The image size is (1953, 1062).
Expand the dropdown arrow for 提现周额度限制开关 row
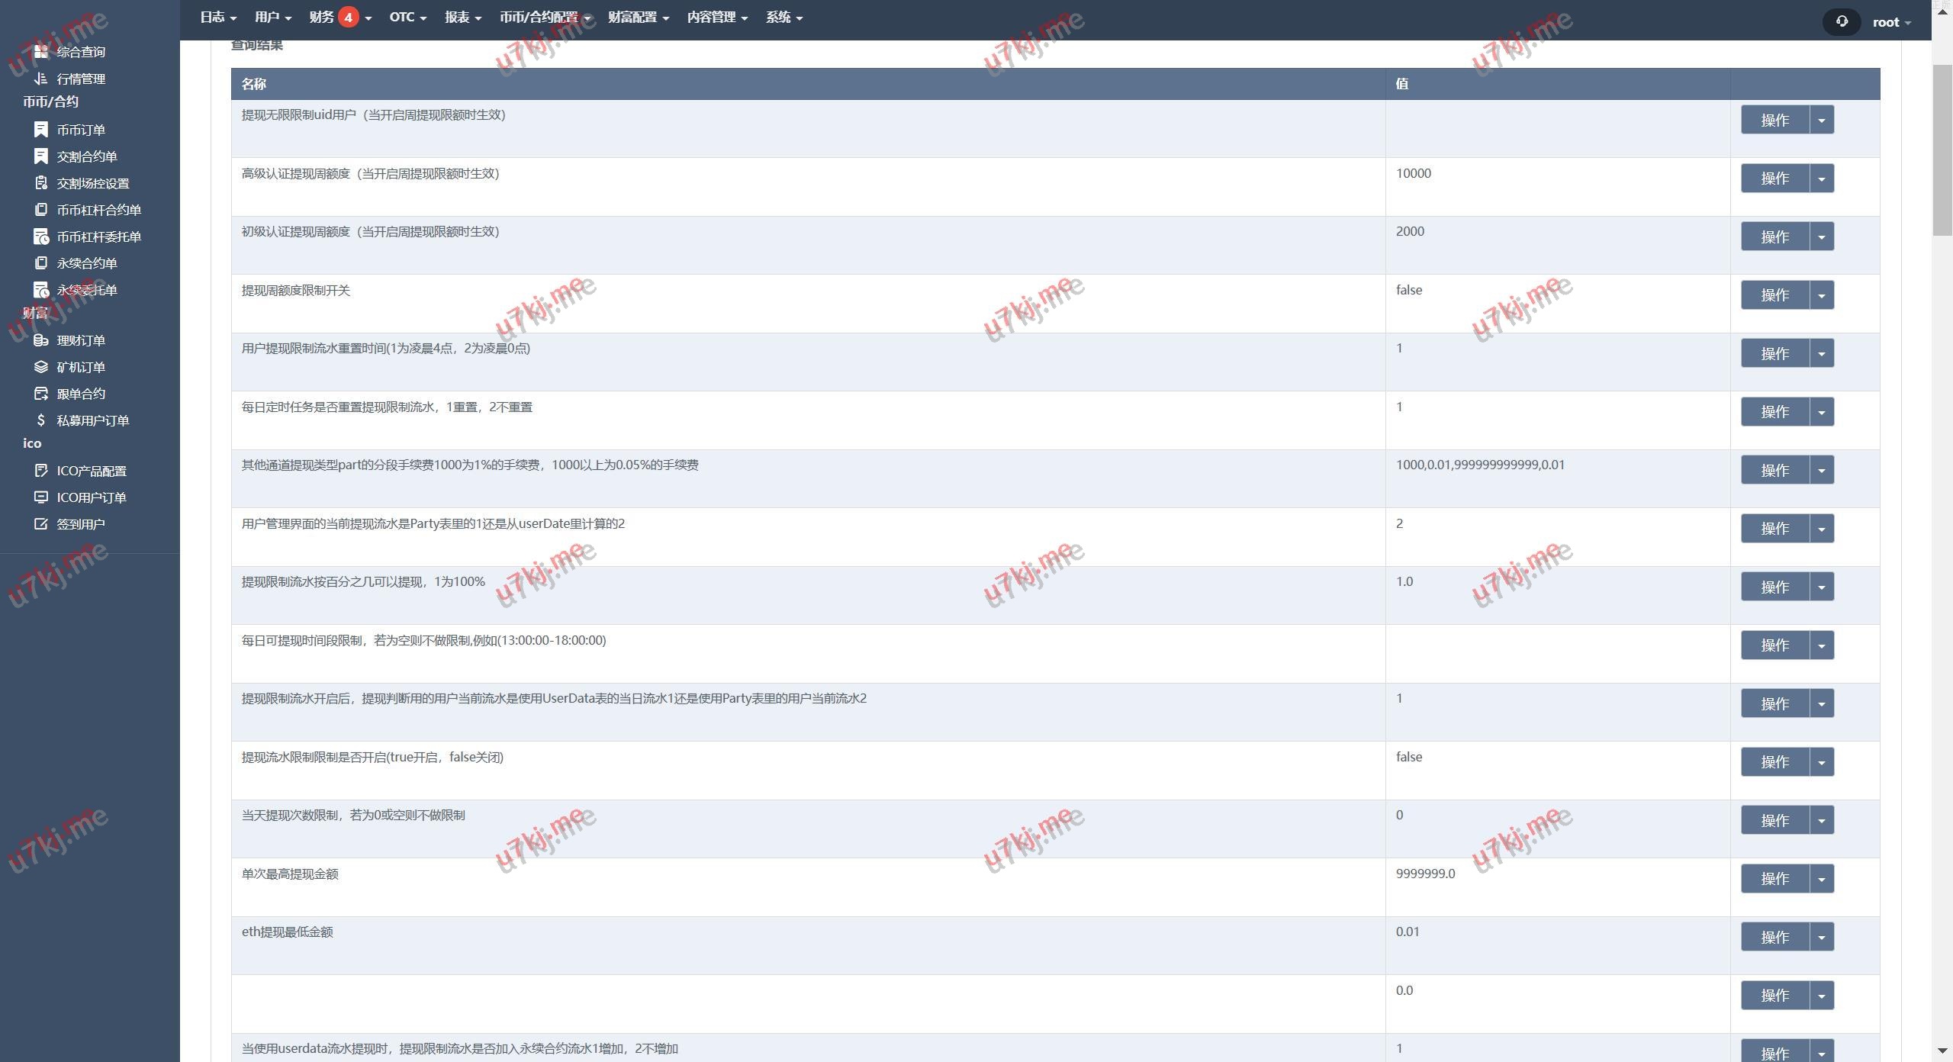click(x=1822, y=295)
